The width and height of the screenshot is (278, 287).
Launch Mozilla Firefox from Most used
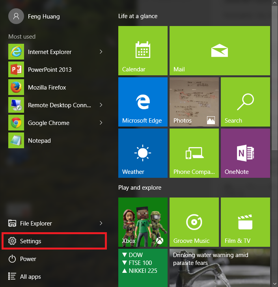(x=47, y=88)
